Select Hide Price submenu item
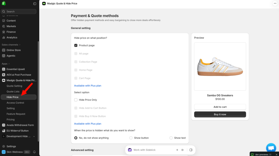This screenshot has width=279, height=156. [19, 97]
